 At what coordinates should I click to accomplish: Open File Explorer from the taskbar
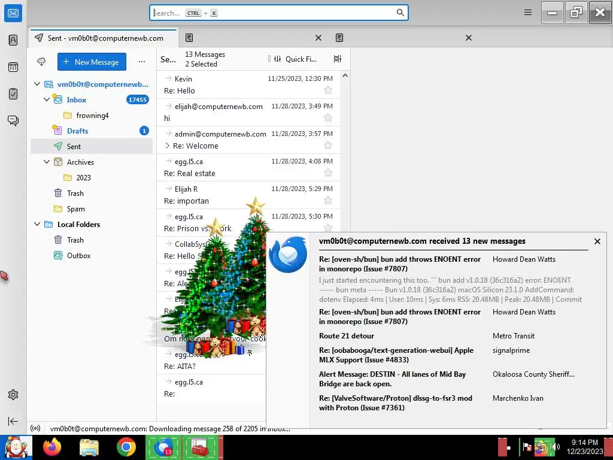coord(89,447)
